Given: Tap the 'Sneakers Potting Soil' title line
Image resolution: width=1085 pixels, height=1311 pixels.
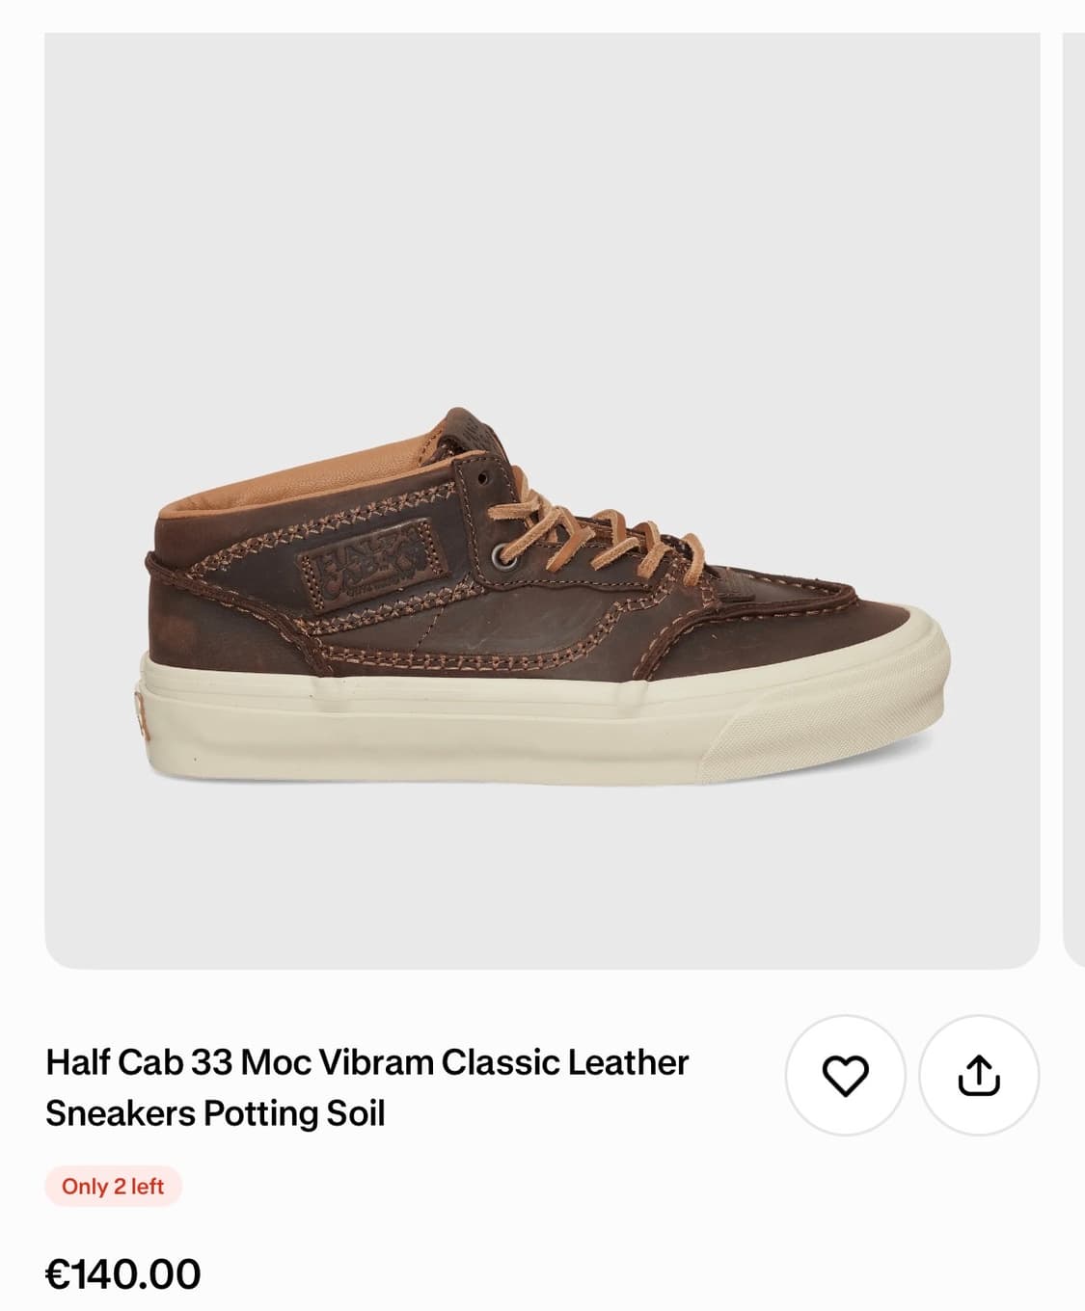Looking at the screenshot, I should tap(215, 1113).
